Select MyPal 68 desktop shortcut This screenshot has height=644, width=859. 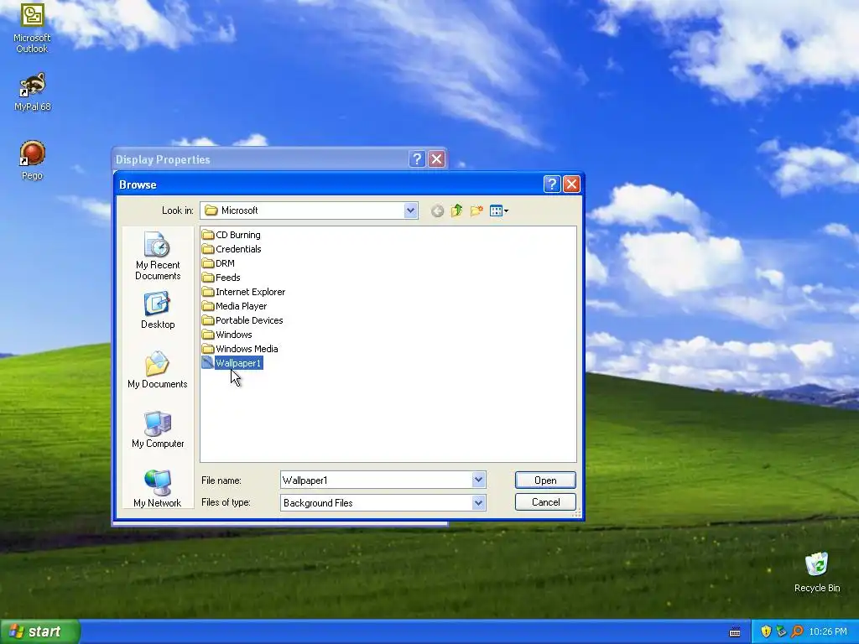tap(33, 92)
